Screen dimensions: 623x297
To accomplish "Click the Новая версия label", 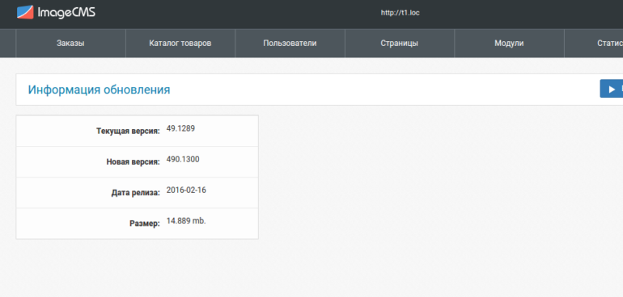I will click(x=133, y=161).
